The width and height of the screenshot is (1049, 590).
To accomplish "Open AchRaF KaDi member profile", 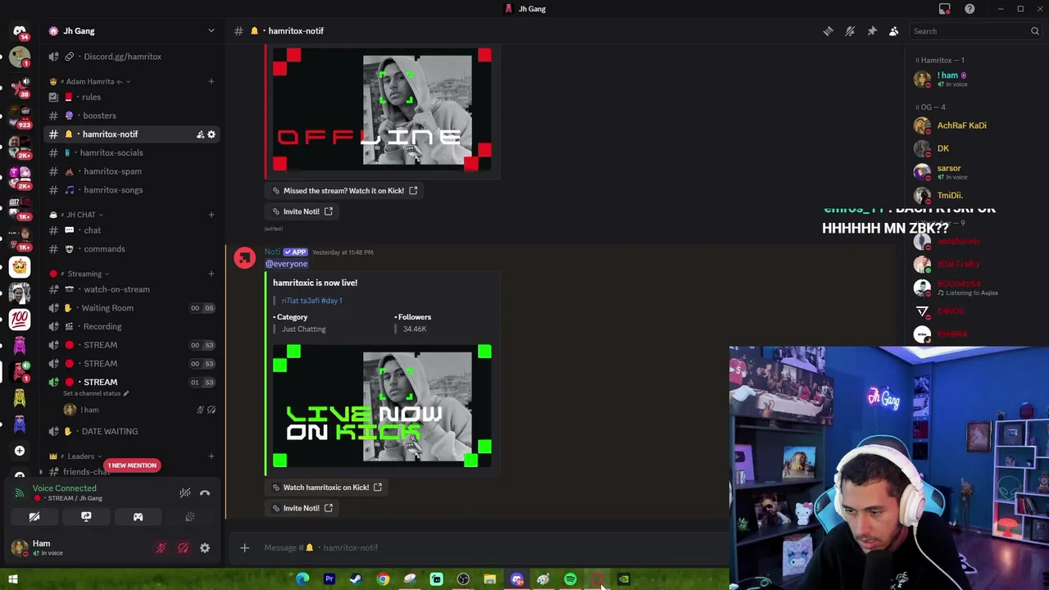I will [962, 125].
